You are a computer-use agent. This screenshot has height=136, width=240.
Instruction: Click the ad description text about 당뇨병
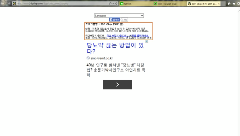[116, 70]
